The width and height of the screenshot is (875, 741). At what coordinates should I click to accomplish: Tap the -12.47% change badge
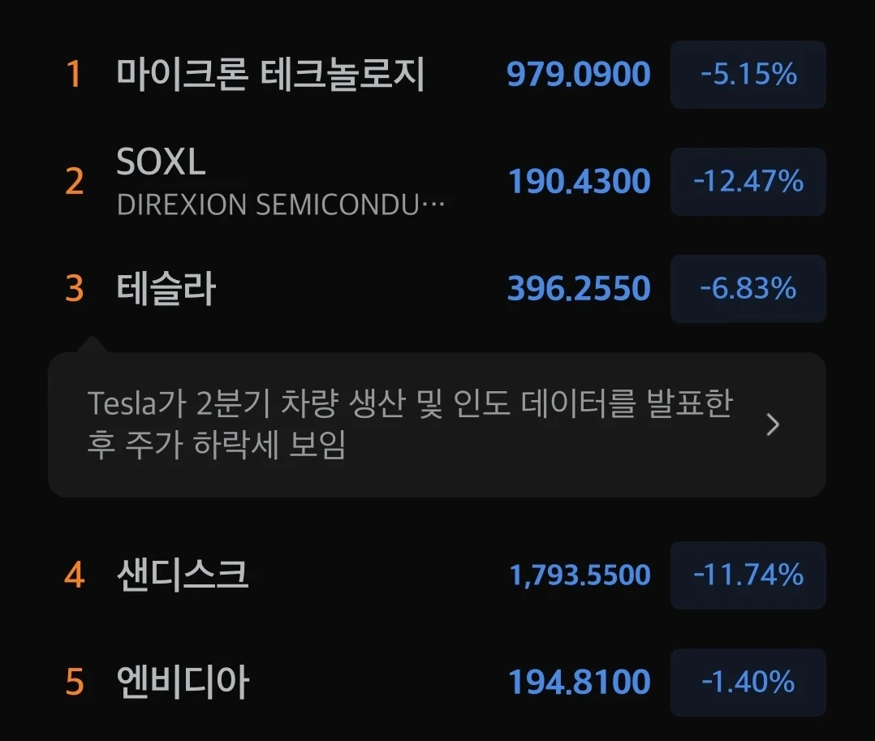(748, 181)
